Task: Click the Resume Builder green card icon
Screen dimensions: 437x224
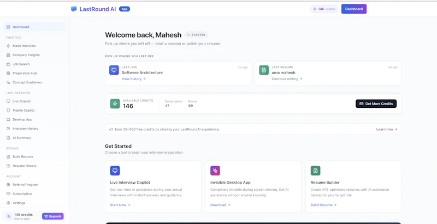Action: pyautogui.click(x=316, y=171)
